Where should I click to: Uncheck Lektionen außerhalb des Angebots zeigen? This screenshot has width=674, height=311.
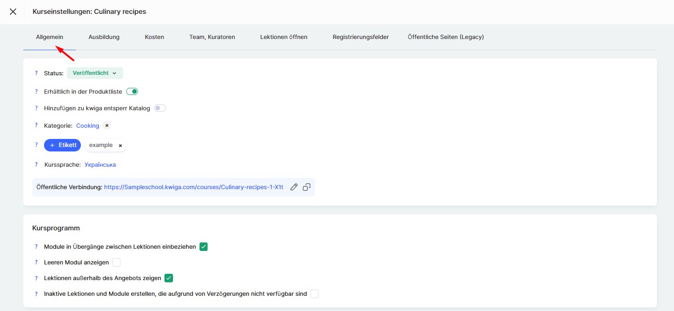point(168,278)
